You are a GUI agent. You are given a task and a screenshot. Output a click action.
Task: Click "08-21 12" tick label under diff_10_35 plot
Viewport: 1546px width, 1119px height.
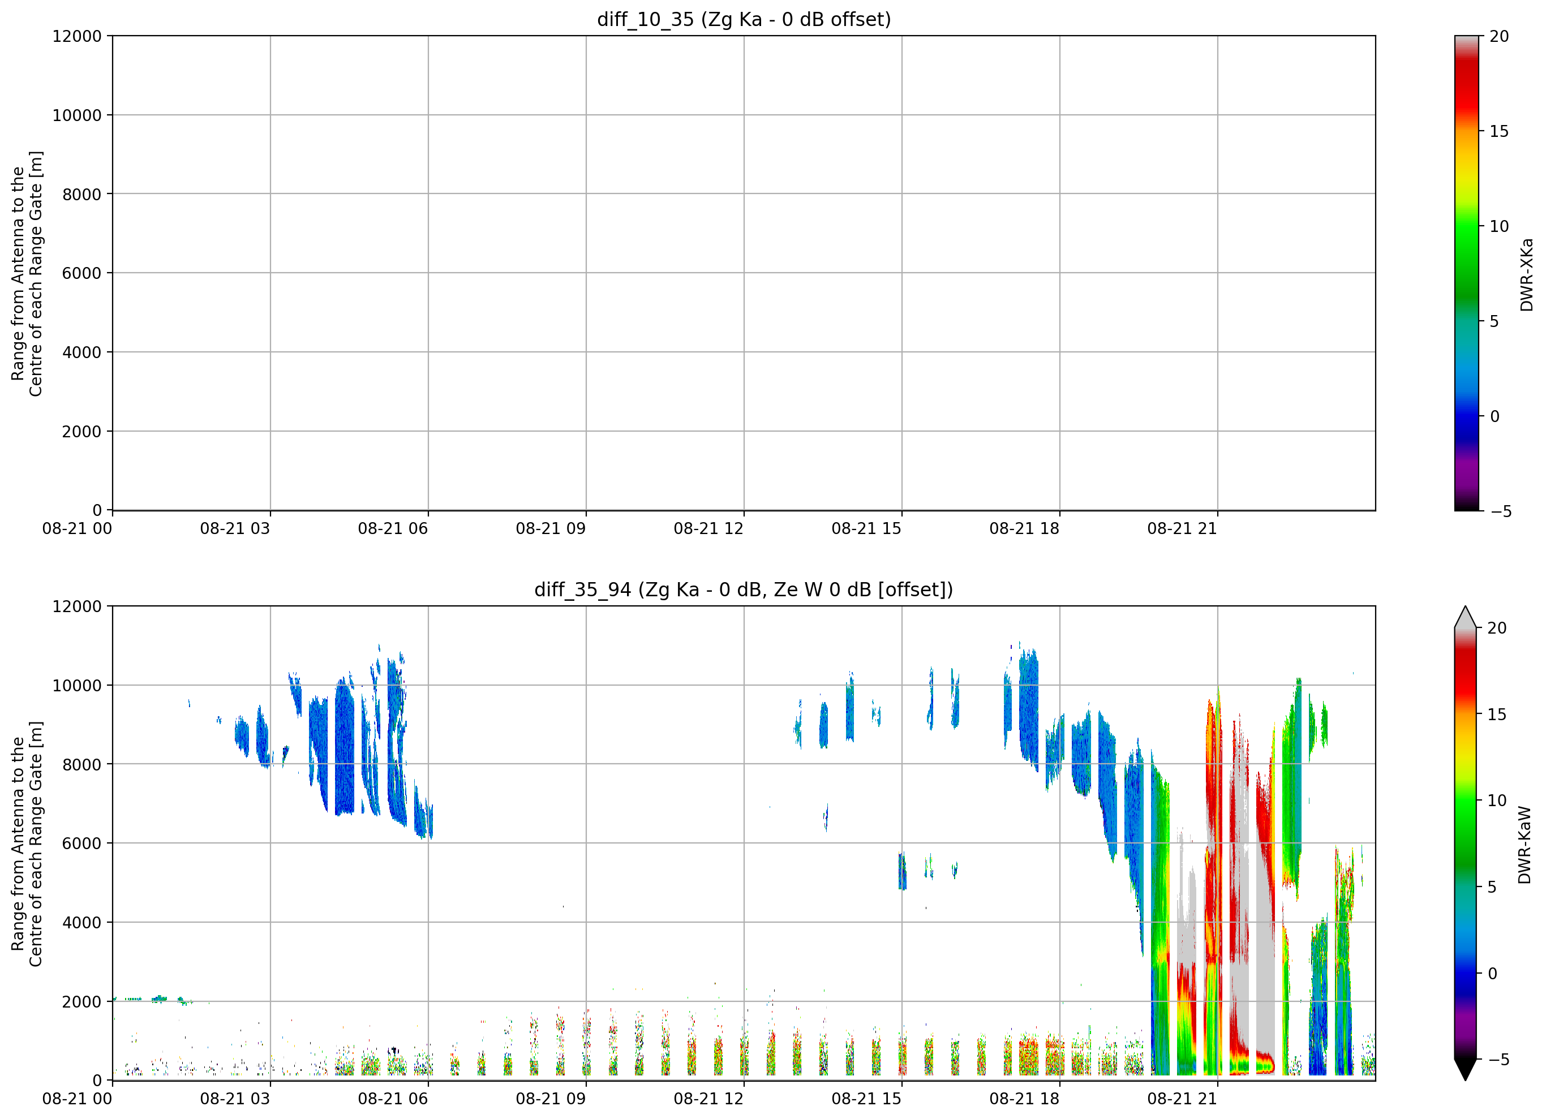(x=708, y=529)
